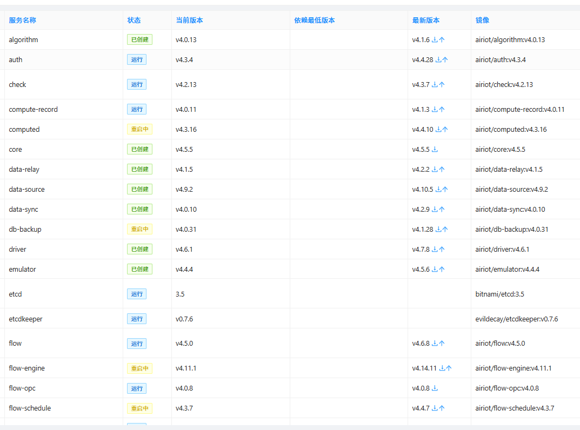
Task: Upgrade flow-engine with arrow icon v4.14.11
Action: [x=449, y=368]
